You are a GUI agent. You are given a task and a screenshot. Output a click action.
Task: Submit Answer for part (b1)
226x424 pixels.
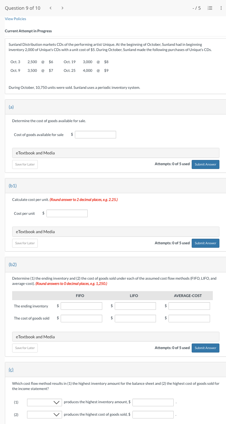point(205,243)
